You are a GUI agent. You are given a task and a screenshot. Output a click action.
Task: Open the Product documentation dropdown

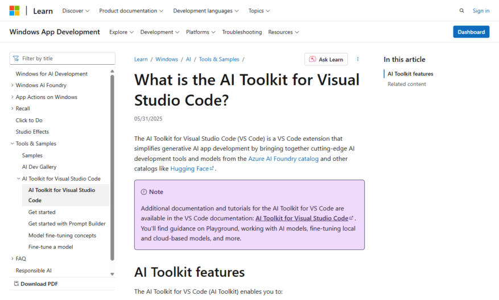click(x=131, y=10)
